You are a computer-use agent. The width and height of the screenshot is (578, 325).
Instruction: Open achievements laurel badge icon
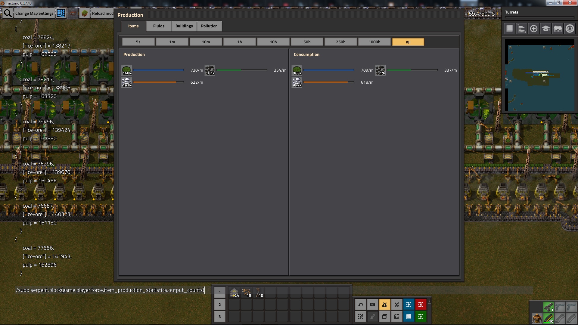click(x=570, y=29)
